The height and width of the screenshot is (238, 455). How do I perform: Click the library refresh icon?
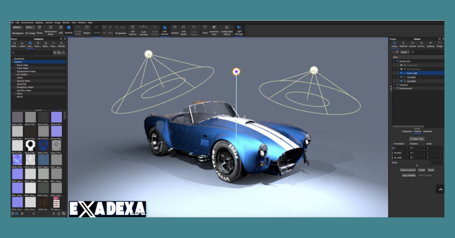pyautogui.click(x=63, y=53)
